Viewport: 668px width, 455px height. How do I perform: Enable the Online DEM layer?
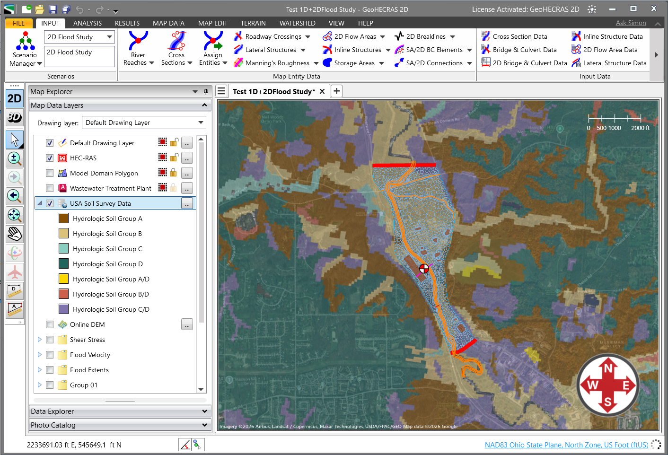50,324
